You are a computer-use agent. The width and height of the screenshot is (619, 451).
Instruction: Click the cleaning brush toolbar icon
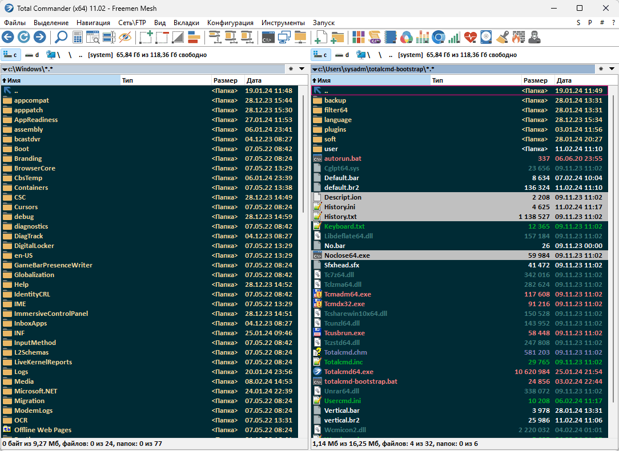(502, 38)
